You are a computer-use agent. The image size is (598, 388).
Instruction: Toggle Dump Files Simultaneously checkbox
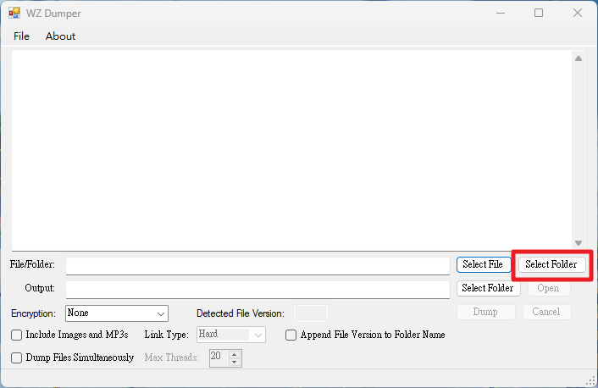point(16,358)
